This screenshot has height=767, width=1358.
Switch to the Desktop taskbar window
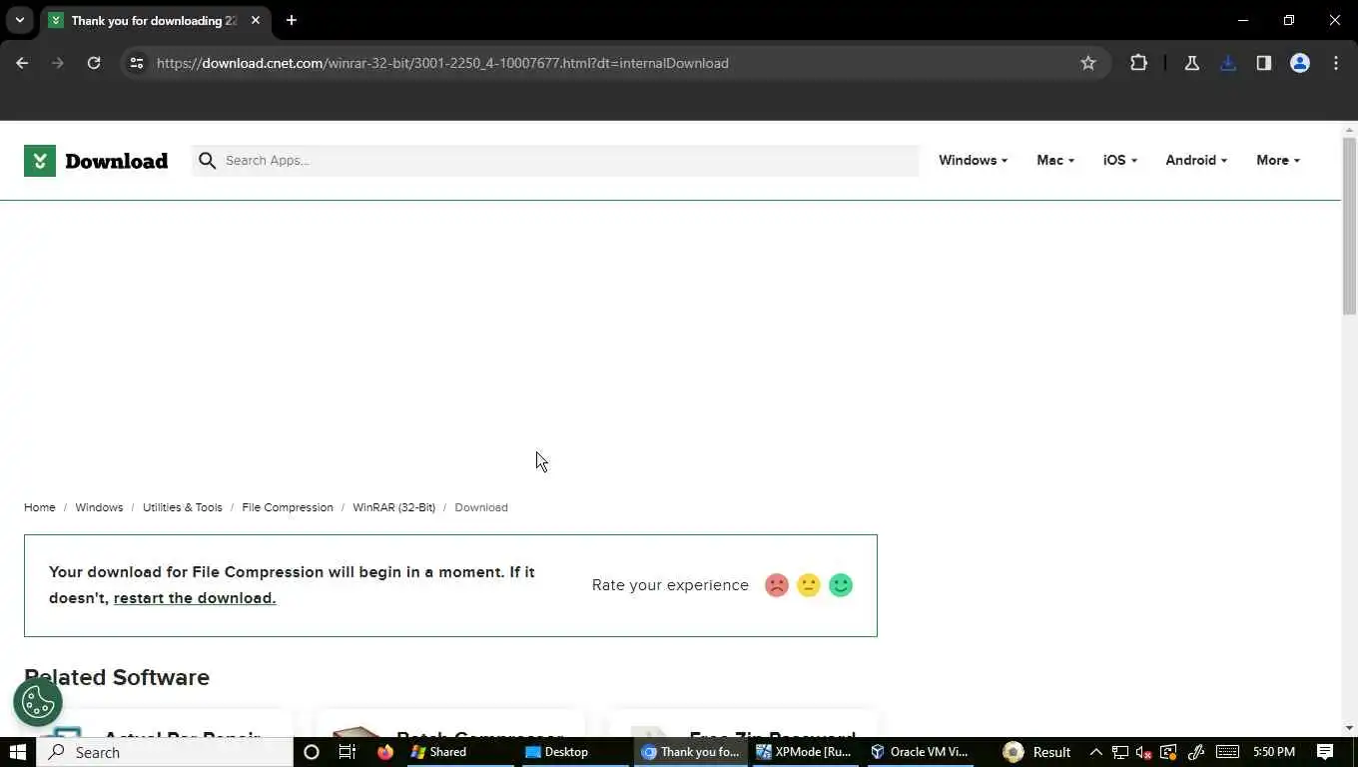tap(576, 752)
